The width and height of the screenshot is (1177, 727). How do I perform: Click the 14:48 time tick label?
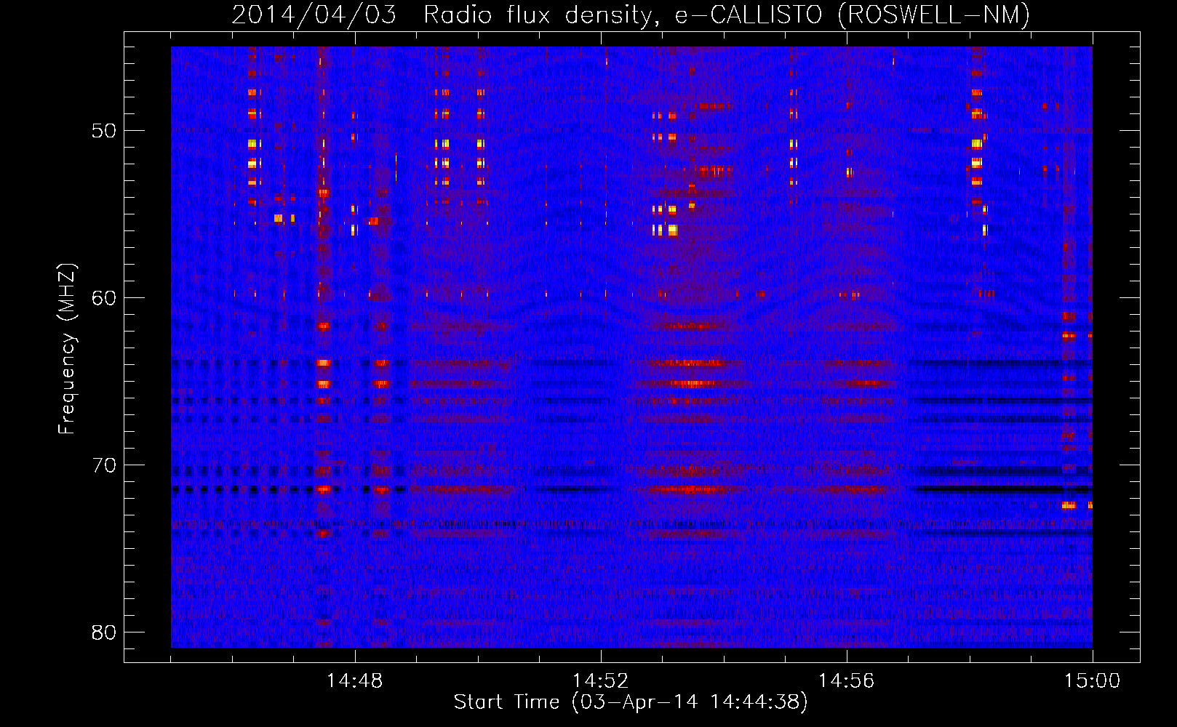pos(355,681)
